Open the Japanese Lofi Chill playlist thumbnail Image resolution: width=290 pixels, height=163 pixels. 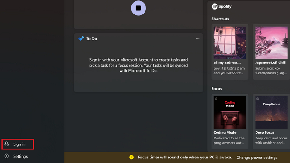point(271,43)
